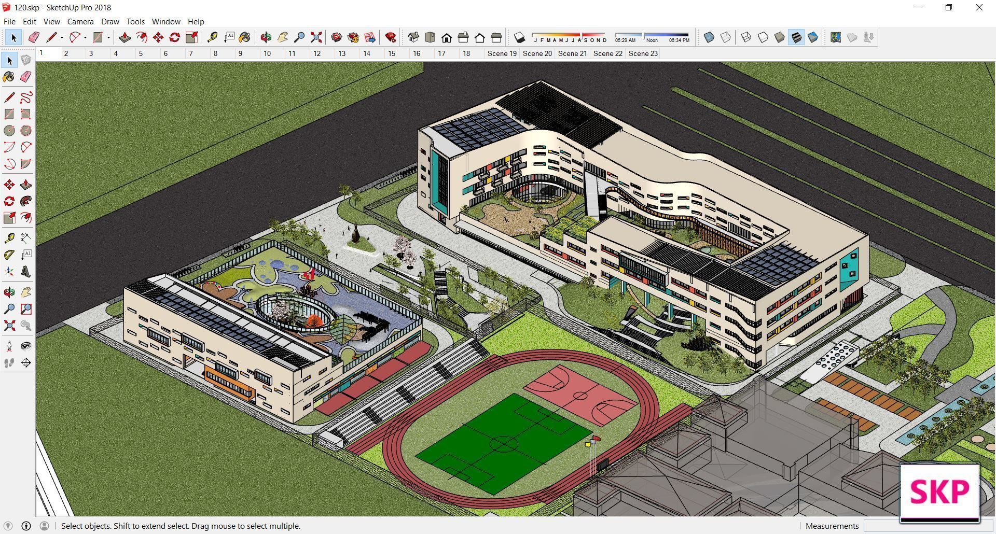
Task: Open the Window menu
Action: pyautogui.click(x=166, y=22)
